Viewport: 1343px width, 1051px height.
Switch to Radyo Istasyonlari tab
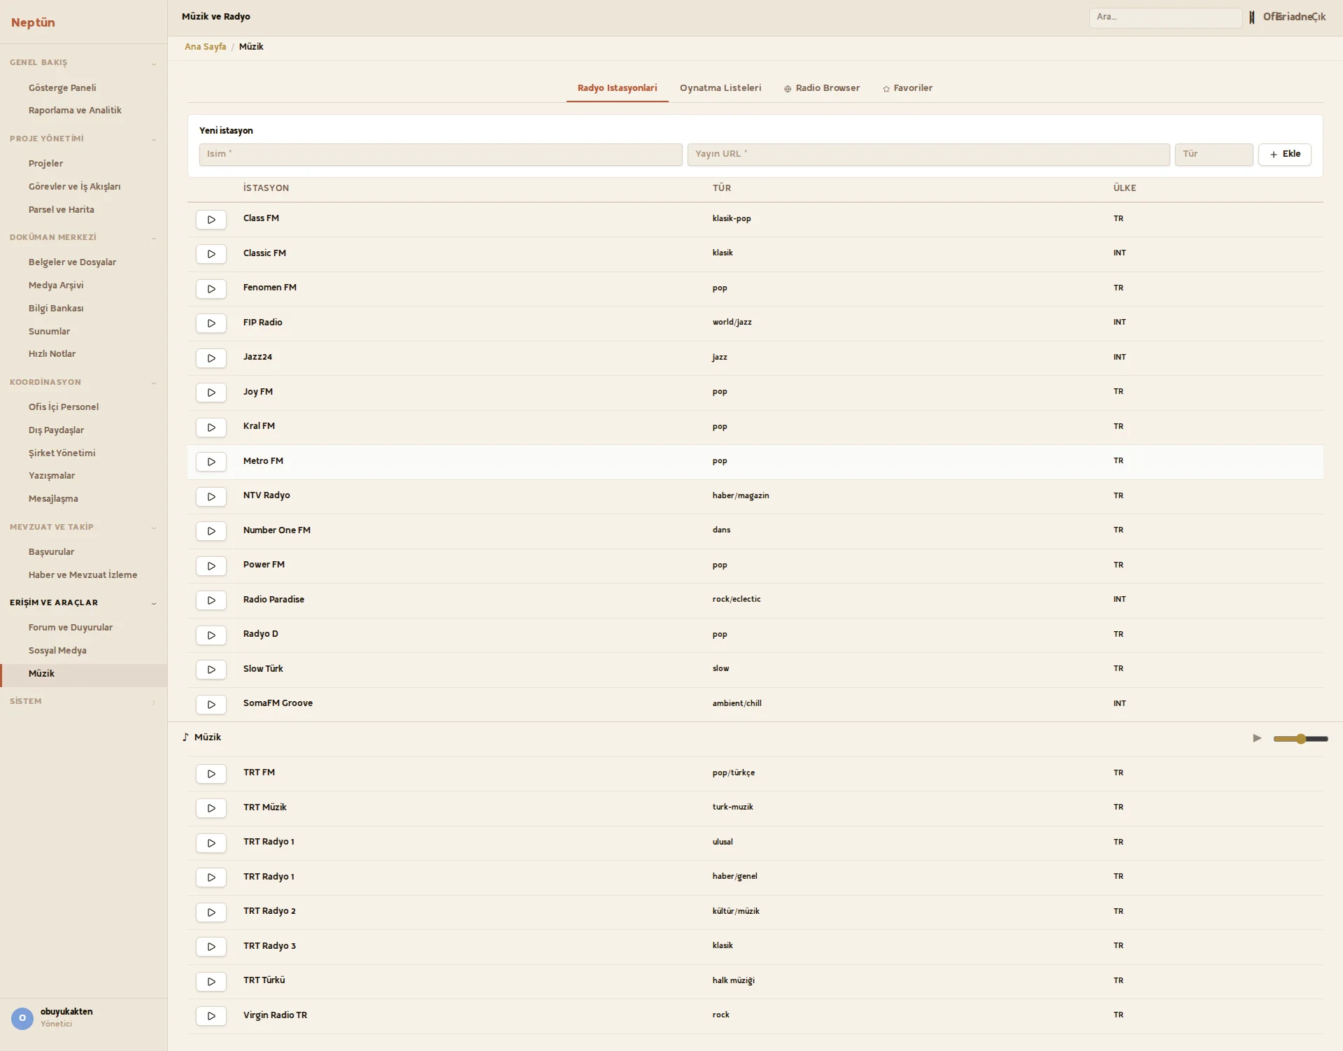[617, 88]
